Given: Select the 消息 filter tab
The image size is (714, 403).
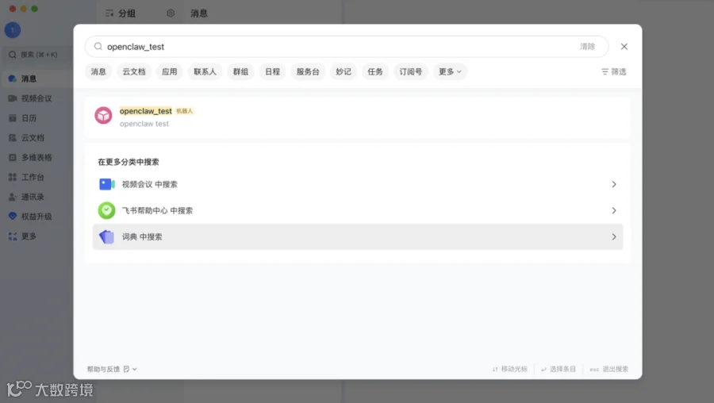Looking at the screenshot, I should click(x=98, y=71).
